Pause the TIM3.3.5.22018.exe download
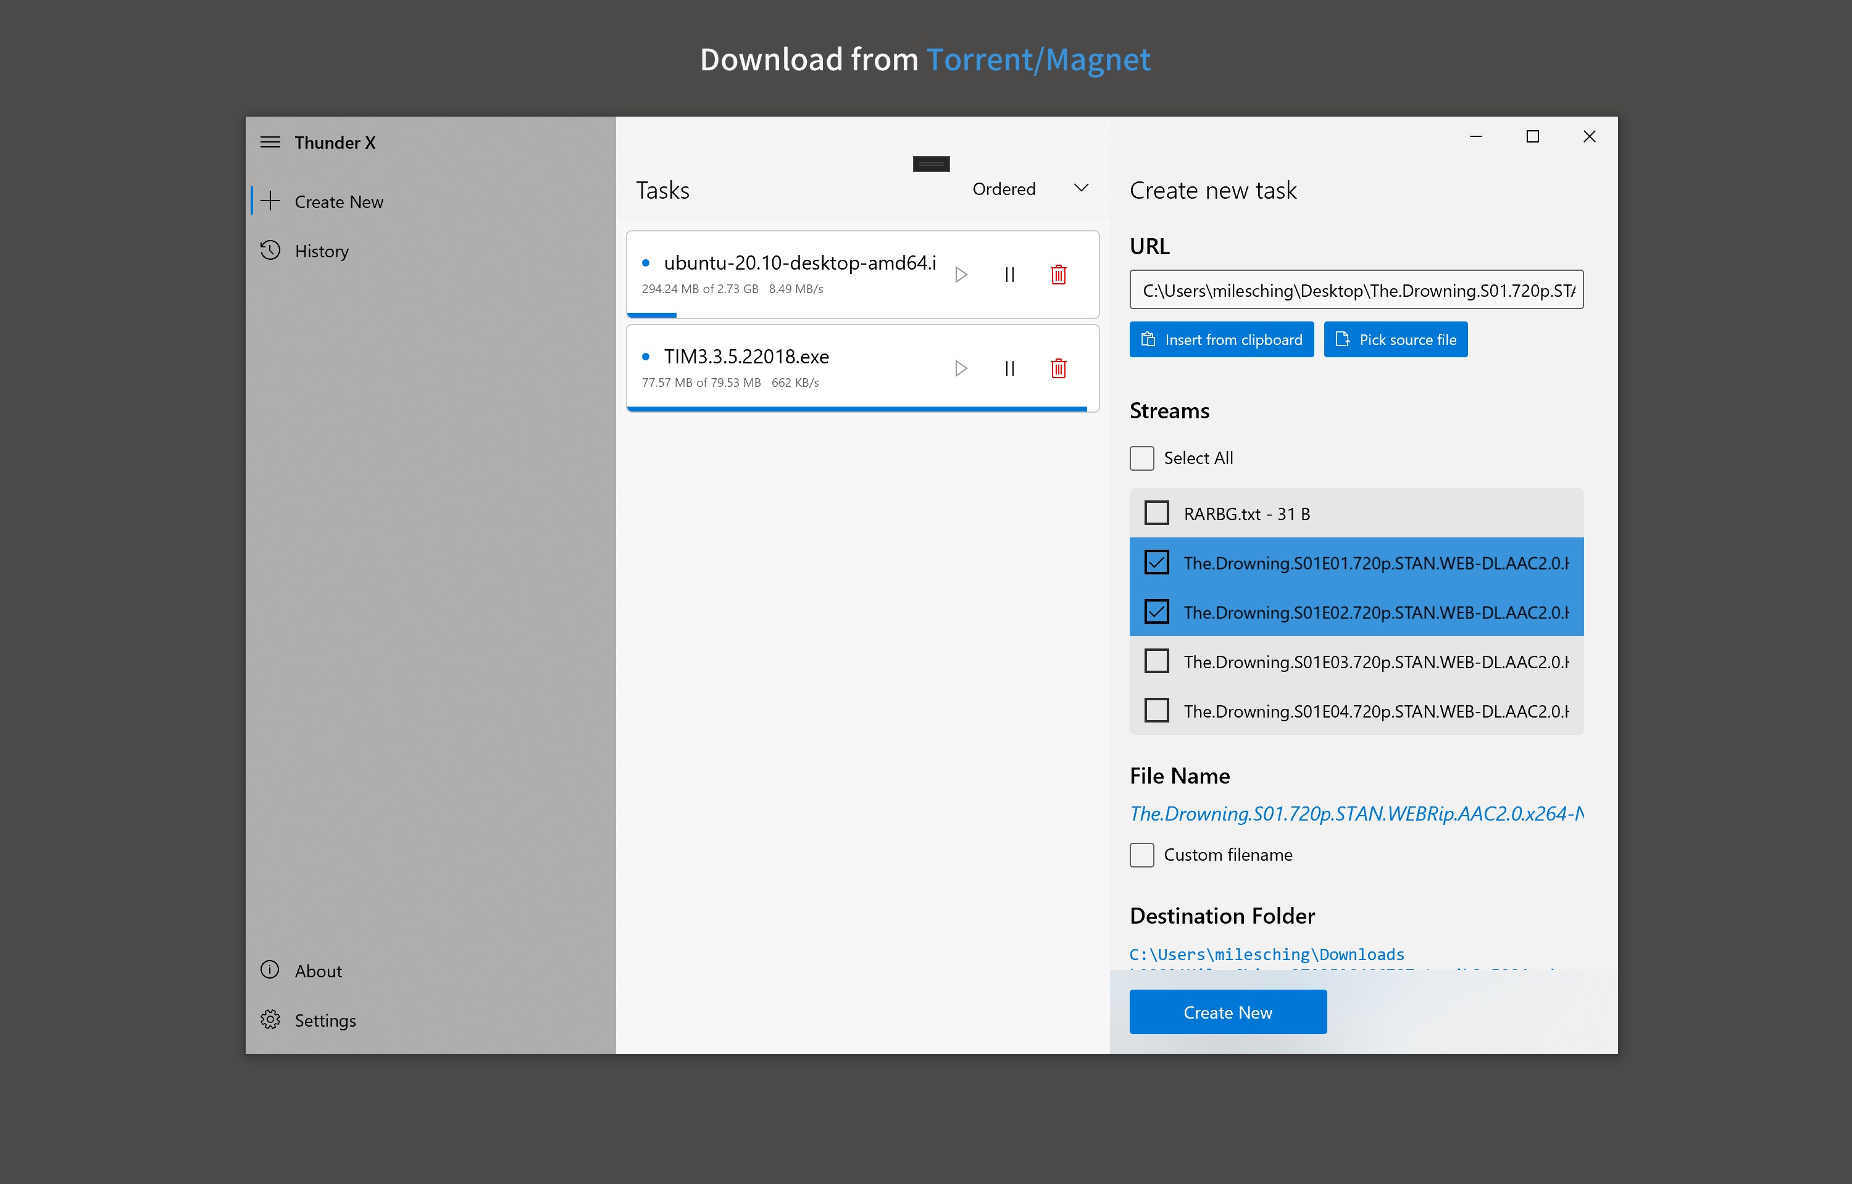1852x1184 pixels. click(x=1010, y=368)
